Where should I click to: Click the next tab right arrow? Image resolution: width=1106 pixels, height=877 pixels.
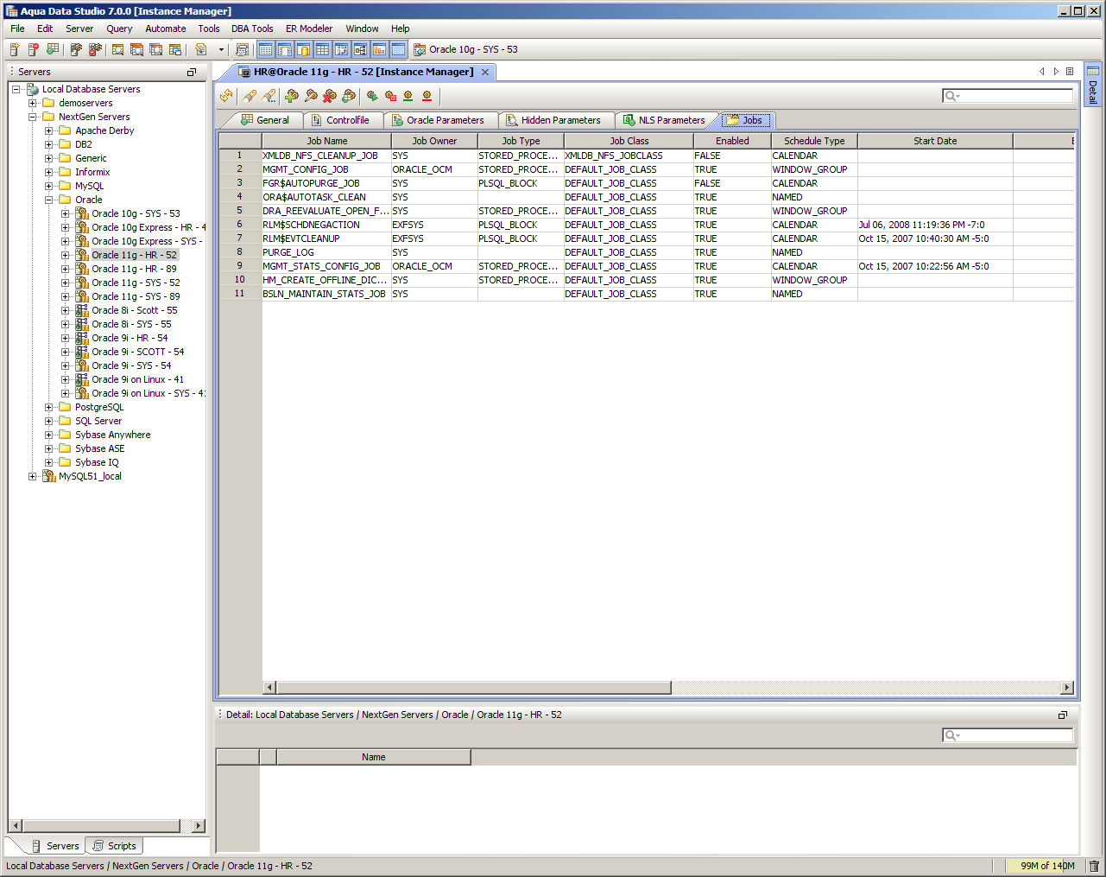pos(1055,72)
